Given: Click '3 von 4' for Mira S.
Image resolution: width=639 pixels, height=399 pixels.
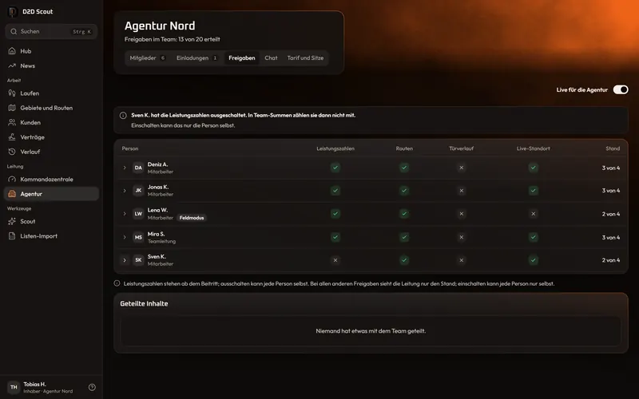Looking at the screenshot, I should point(611,237).
